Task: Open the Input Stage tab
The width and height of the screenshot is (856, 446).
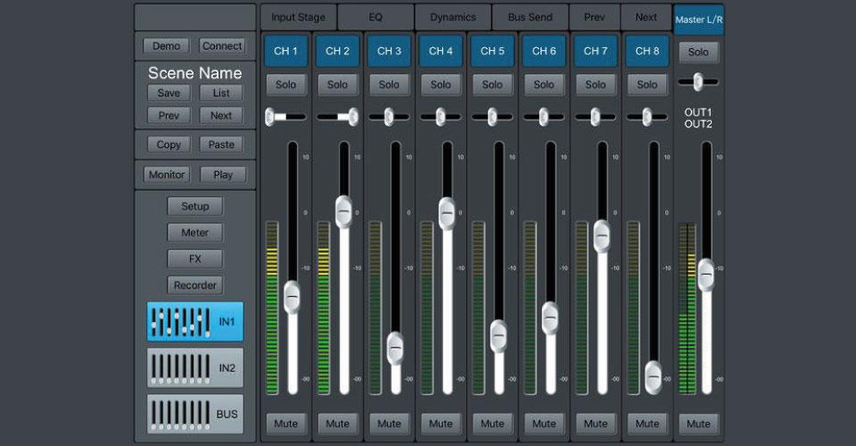Action: (x=298, y=17)
